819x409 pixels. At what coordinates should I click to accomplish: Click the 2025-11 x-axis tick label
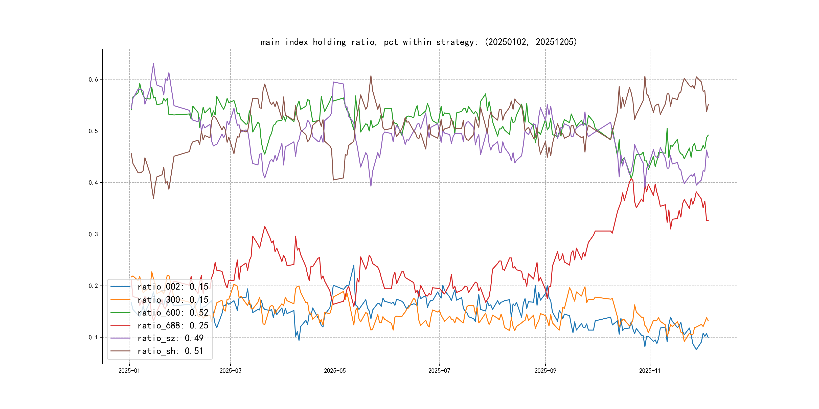[650, 371]
